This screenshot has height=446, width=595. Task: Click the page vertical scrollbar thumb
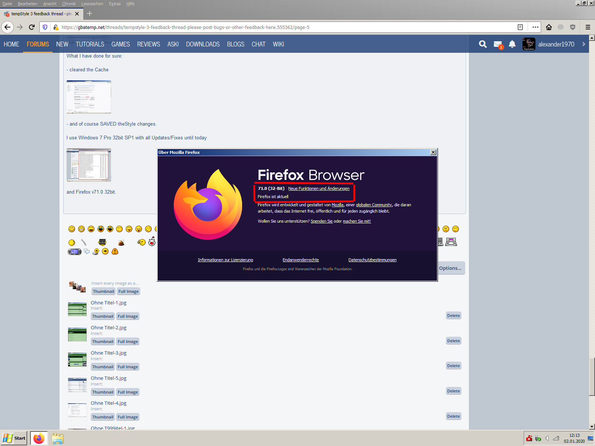click(592, 376)
